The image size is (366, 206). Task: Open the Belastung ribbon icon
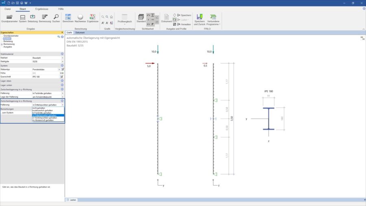pyautogui.click(x=33, y=18)
